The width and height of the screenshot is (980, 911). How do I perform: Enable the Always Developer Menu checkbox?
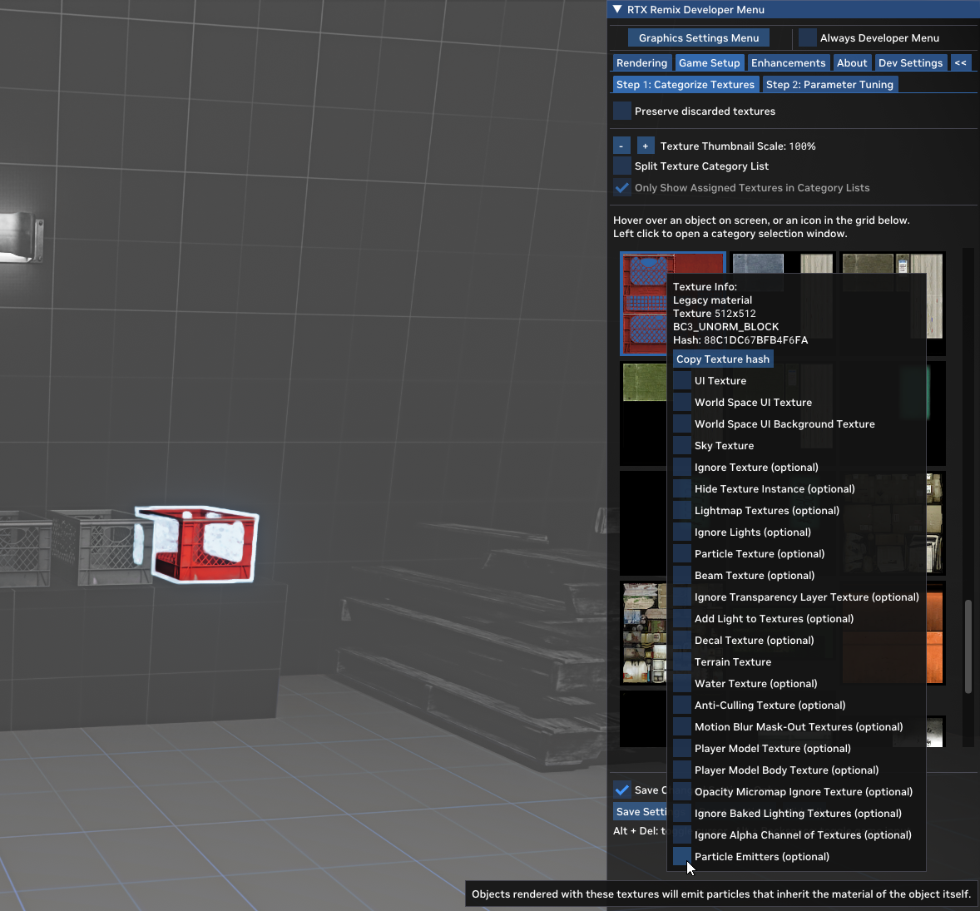click(806, 37)
